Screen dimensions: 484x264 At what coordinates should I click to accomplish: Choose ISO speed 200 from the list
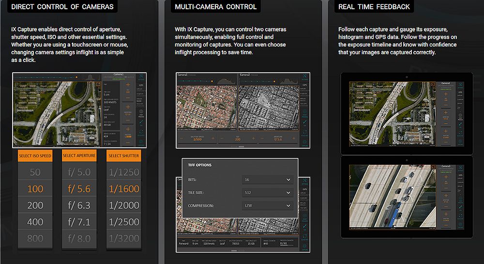pyautogui.click(x=35, y=205)
